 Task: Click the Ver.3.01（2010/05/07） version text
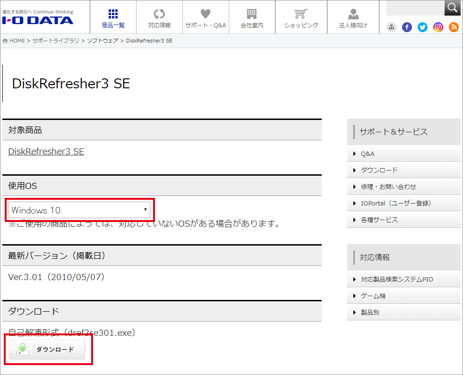pyautogui.click(x=56, y=277)
